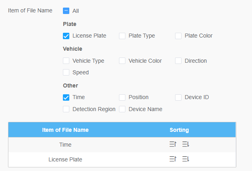The height and width of the screenshot is (171, 252).
Task: Click the Item of File Name table header
Action: pos(65,130)
